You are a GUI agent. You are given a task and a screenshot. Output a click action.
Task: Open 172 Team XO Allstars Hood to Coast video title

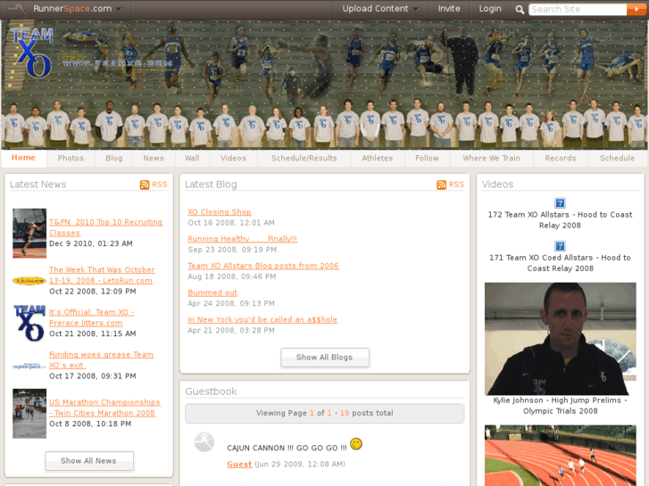(560, 220)
